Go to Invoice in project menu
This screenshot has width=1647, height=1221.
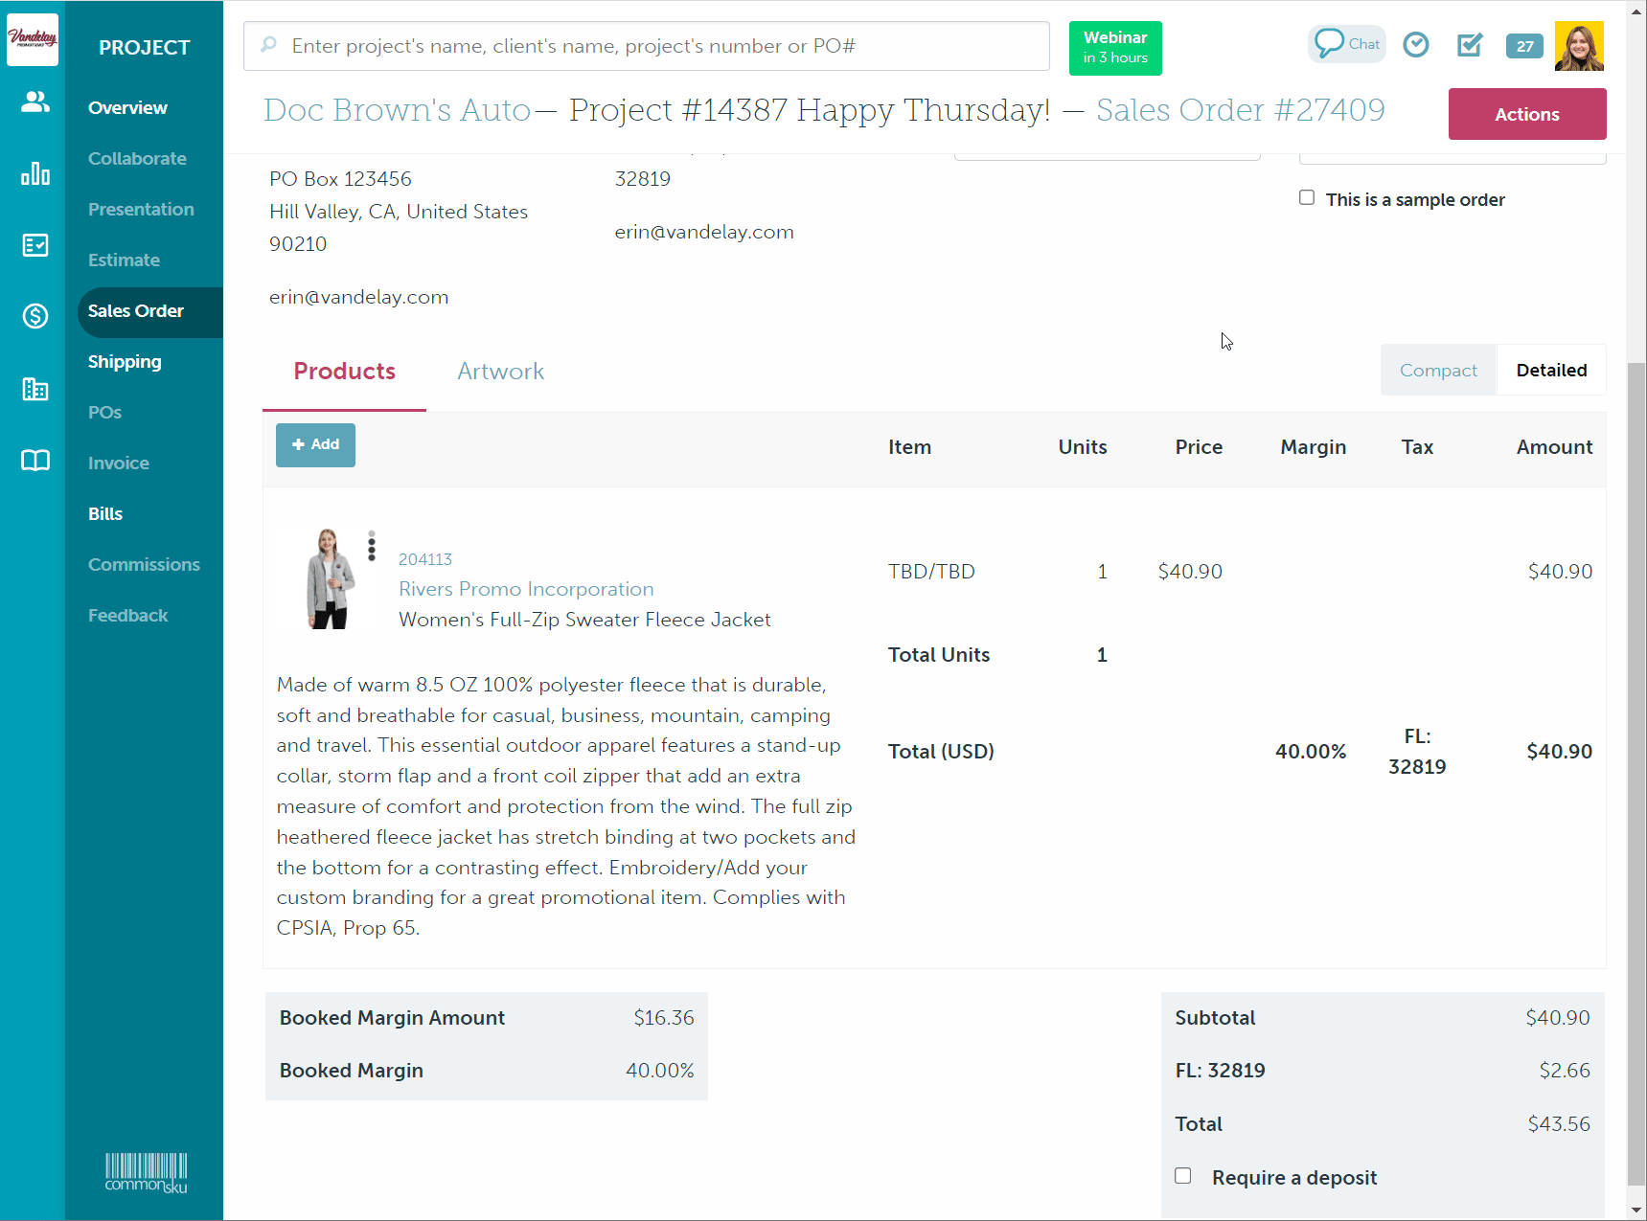(x=119, y=464)
